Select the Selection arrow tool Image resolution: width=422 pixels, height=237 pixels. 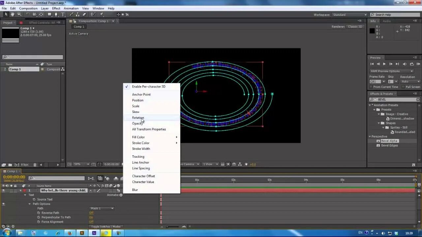(x=6, y=14)
